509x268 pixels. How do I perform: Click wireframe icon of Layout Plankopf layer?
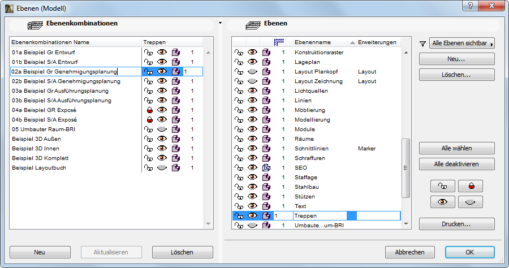click(x=266, y=71)
